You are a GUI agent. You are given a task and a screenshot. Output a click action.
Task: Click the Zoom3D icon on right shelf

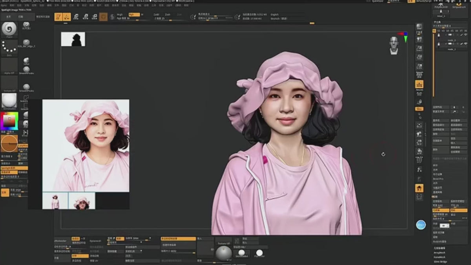pos(419,143)
